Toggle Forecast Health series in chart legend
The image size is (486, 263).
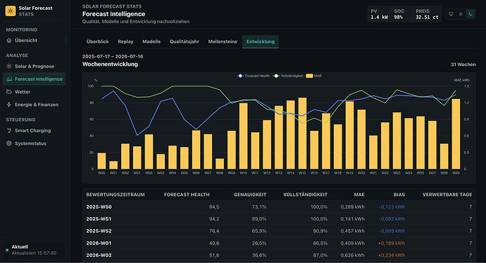254,76
